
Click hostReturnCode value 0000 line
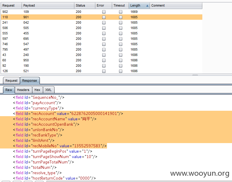tap(55, 178)
